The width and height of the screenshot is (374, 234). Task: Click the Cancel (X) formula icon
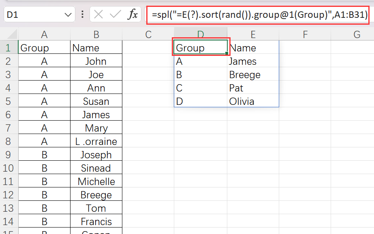(98, 15)
